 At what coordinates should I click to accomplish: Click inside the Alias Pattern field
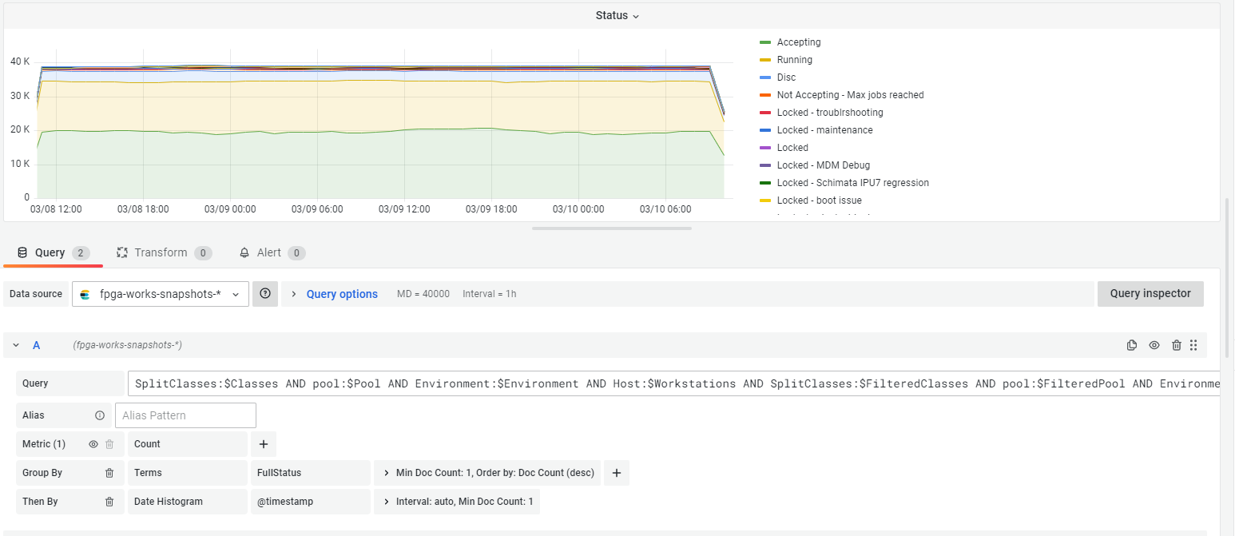pos(185,415)
